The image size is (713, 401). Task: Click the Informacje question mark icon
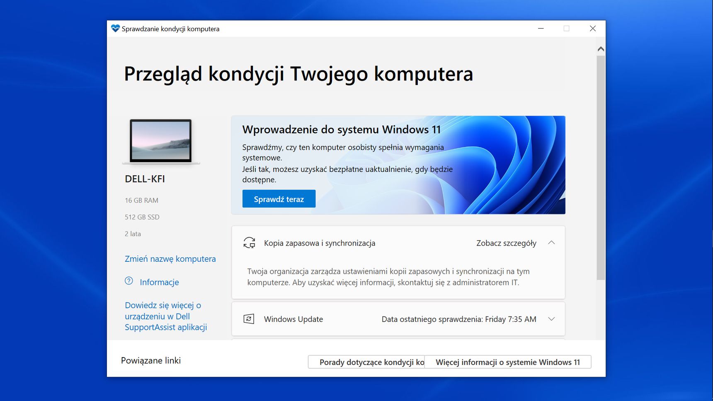(129, 281)
